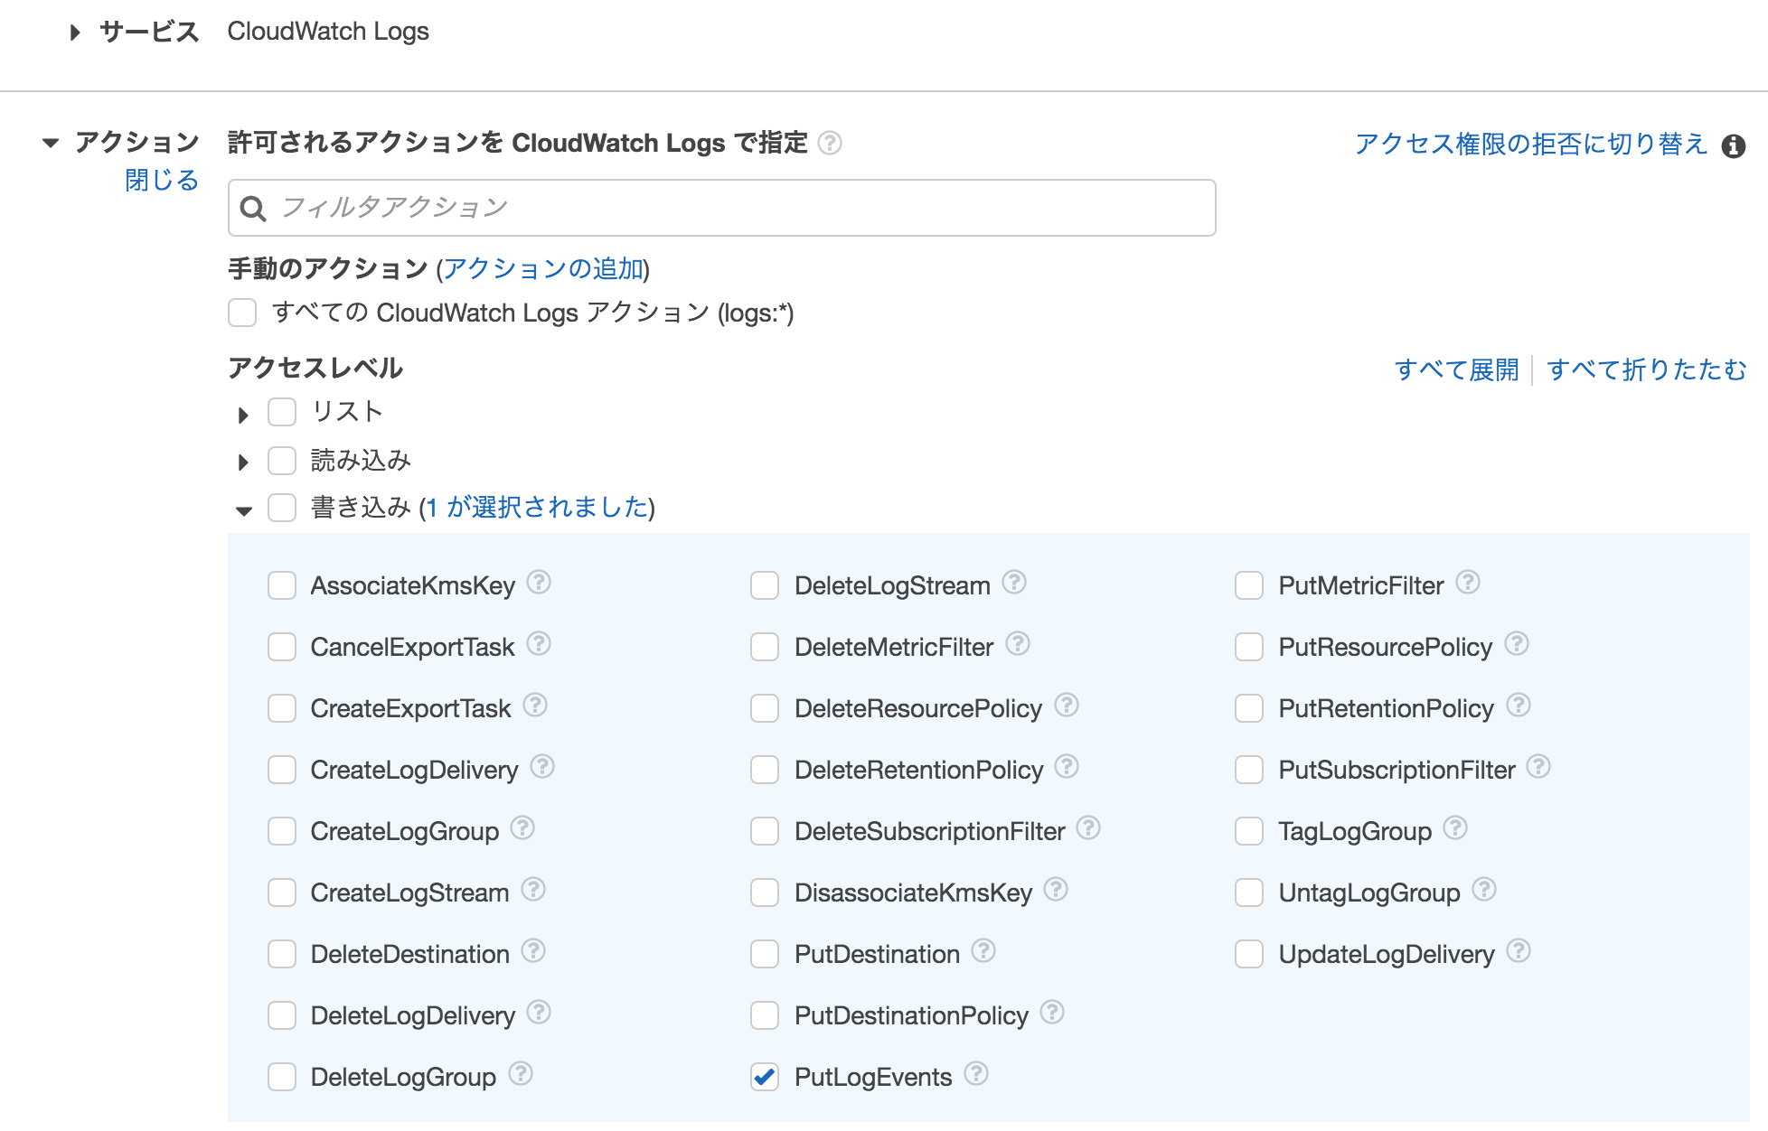1768x1131 pixels.
Task: Click search magnifier icon in filter box
Action: click(253, 209)
